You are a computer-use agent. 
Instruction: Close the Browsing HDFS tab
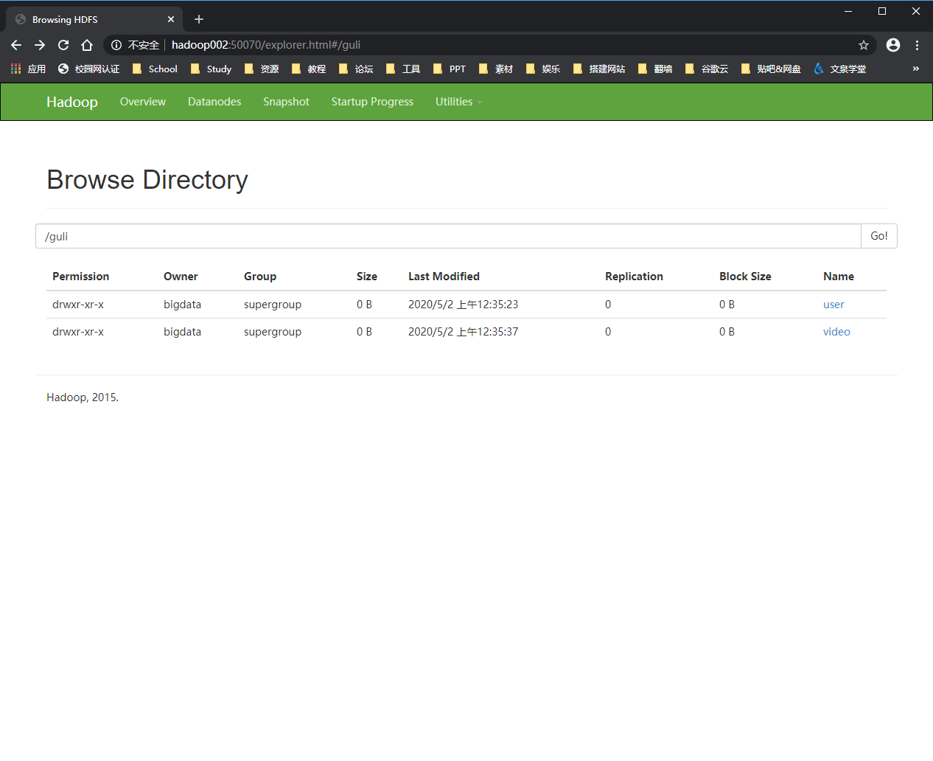click(x=171, y=19)
